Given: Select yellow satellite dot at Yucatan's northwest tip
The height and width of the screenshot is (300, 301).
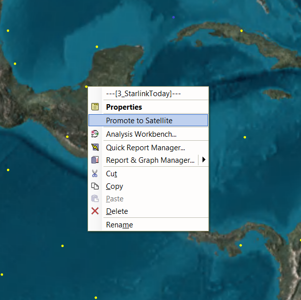Looking at the screenshot, I should pyautogui.click(x=97, y=47).
